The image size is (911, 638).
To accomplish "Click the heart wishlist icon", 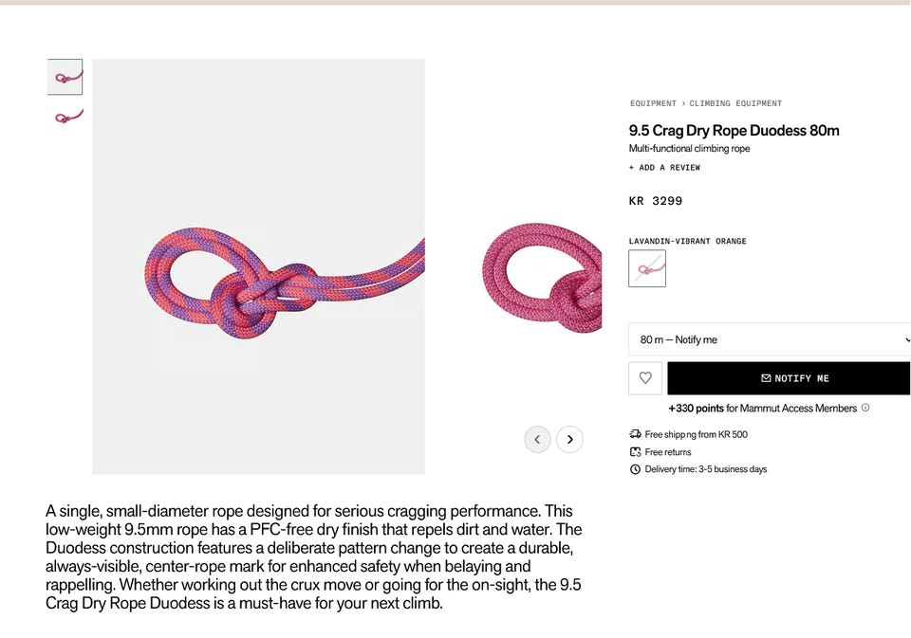I will coord(645,378).
